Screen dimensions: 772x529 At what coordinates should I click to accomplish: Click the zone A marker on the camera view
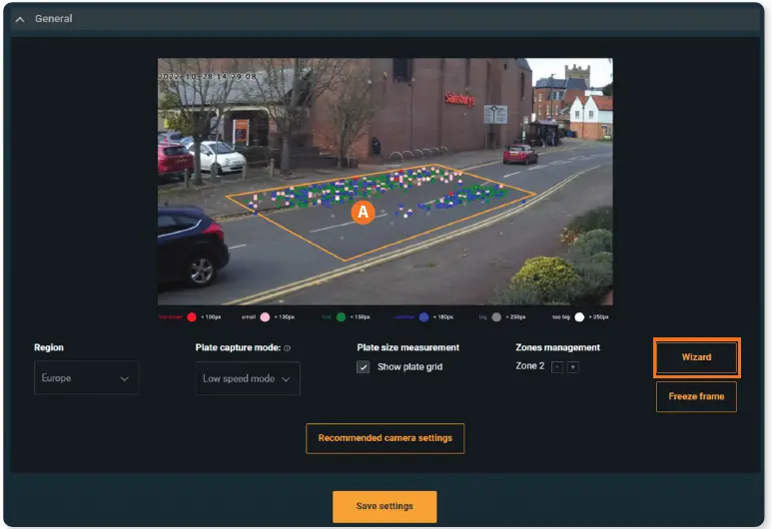[363, 212]
